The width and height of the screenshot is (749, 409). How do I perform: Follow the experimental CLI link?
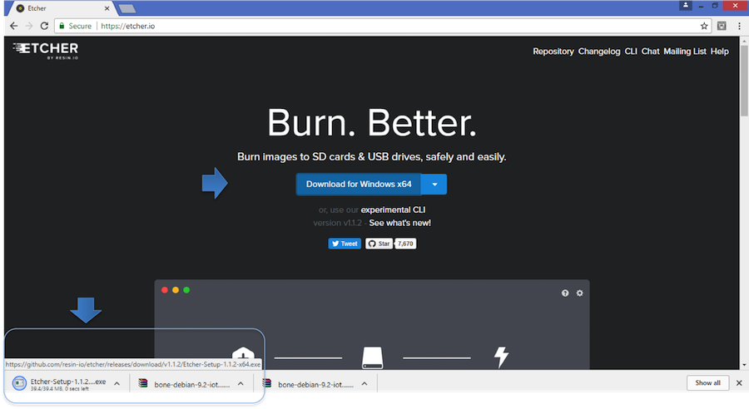[x=395, y=210]
